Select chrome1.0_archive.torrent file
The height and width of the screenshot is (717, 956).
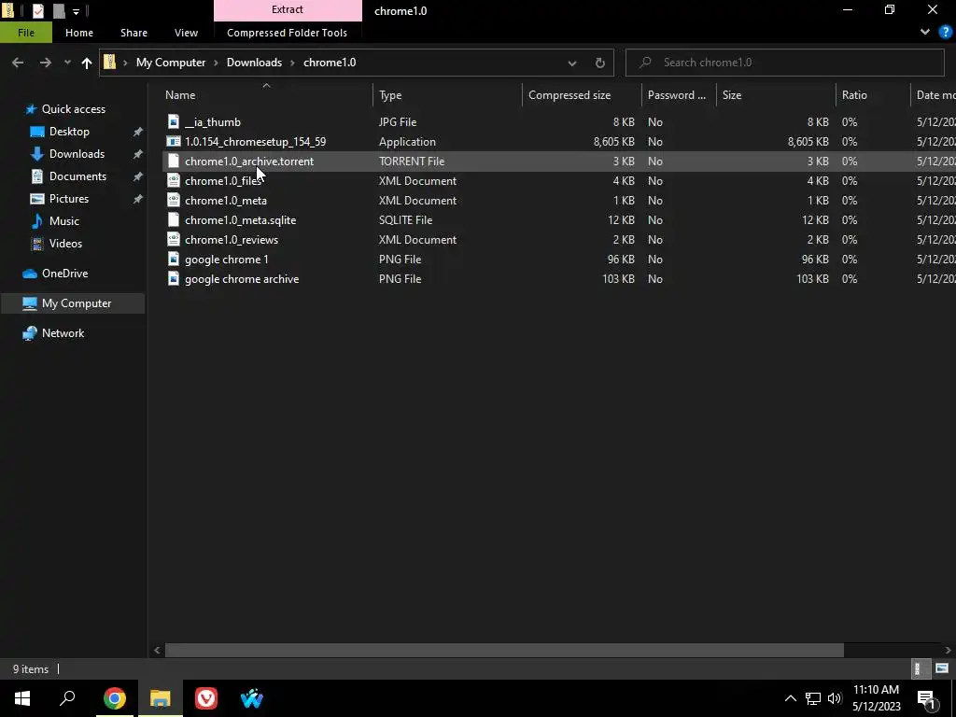(x=248, y=161)
